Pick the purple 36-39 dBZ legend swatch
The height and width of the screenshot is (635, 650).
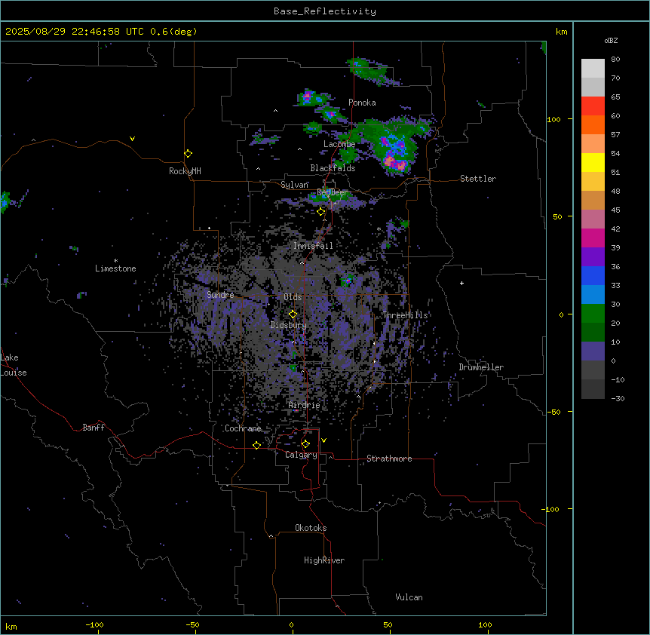593,257
